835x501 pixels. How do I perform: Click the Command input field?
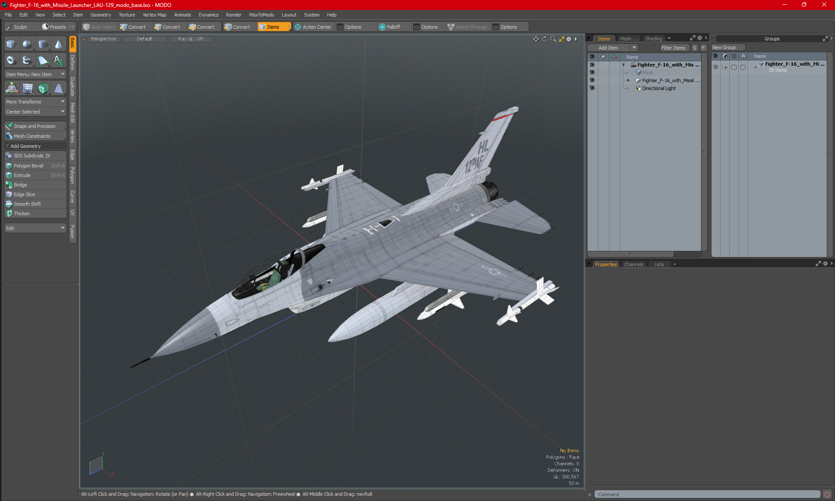[x=707, y=494]
